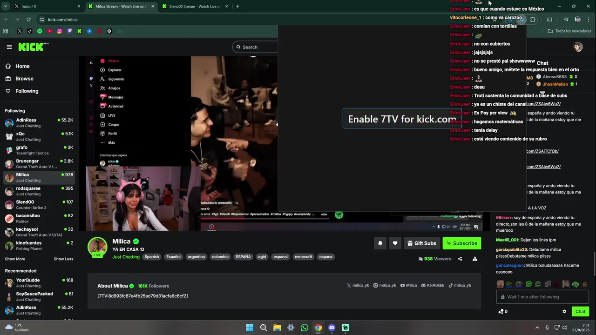Screen dimensions: 596x335
Task: Open channel points icon showing 0
Action: click(503, 312)
